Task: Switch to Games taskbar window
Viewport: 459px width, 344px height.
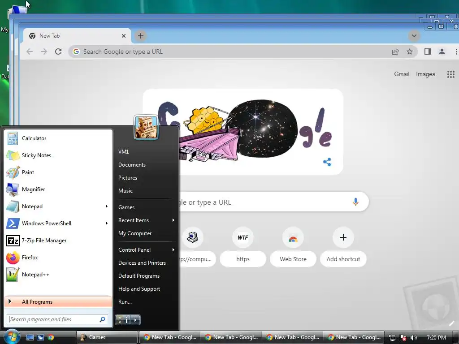Action: pos(107,337)
